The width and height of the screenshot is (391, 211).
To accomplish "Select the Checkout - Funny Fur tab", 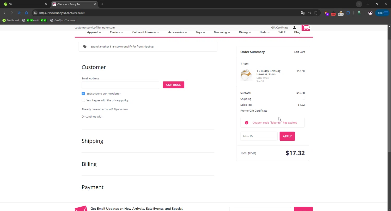I will pos(74,4).
